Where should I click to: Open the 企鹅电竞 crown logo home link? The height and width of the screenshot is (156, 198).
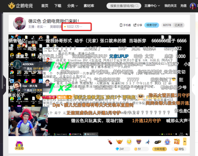[x=20, y=6]
